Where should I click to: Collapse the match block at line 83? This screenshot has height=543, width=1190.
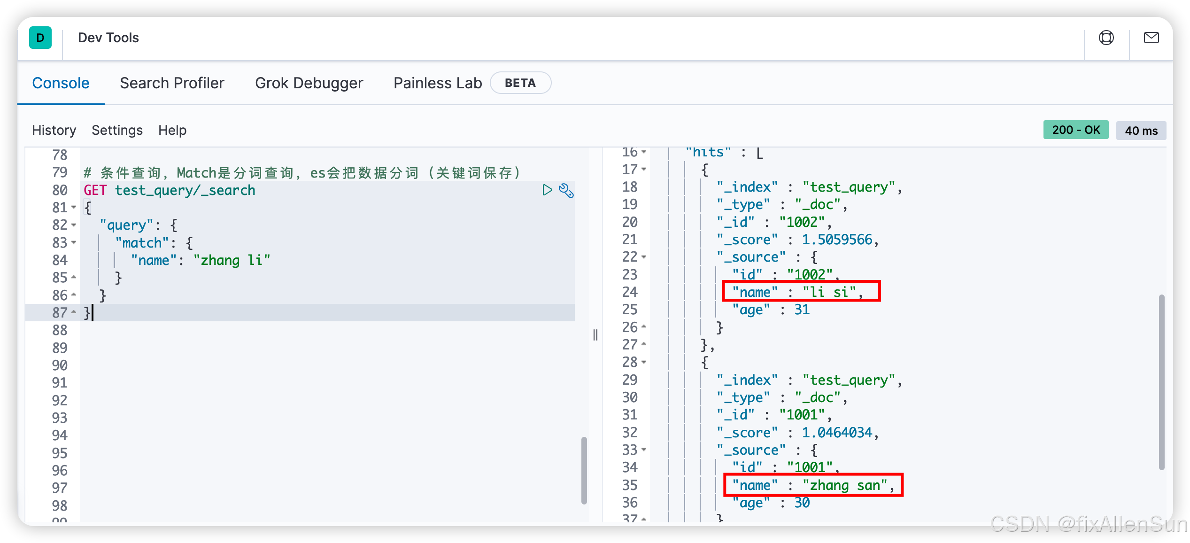(74, 242)
